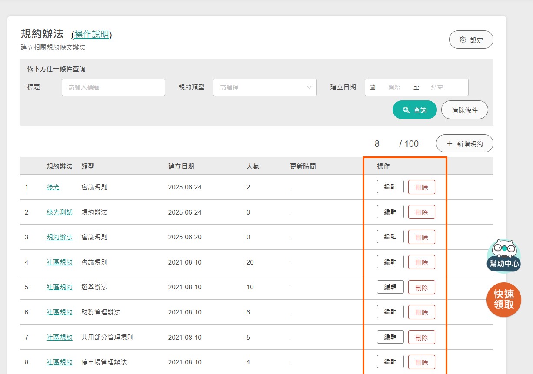Screen dimensions: 533x374
Task: Open the 操作說明 link
Action: [92, 35]
